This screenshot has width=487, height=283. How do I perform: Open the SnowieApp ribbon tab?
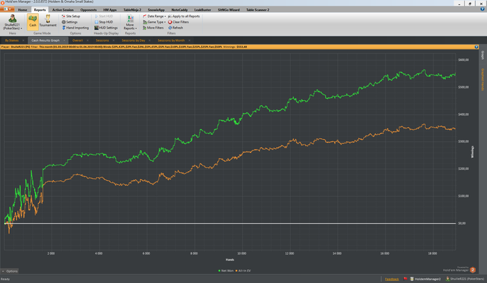point(157,10)
